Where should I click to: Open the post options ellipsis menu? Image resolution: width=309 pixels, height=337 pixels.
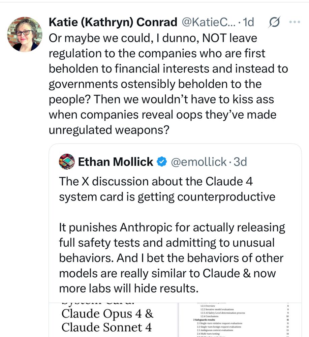click(295, 22)
